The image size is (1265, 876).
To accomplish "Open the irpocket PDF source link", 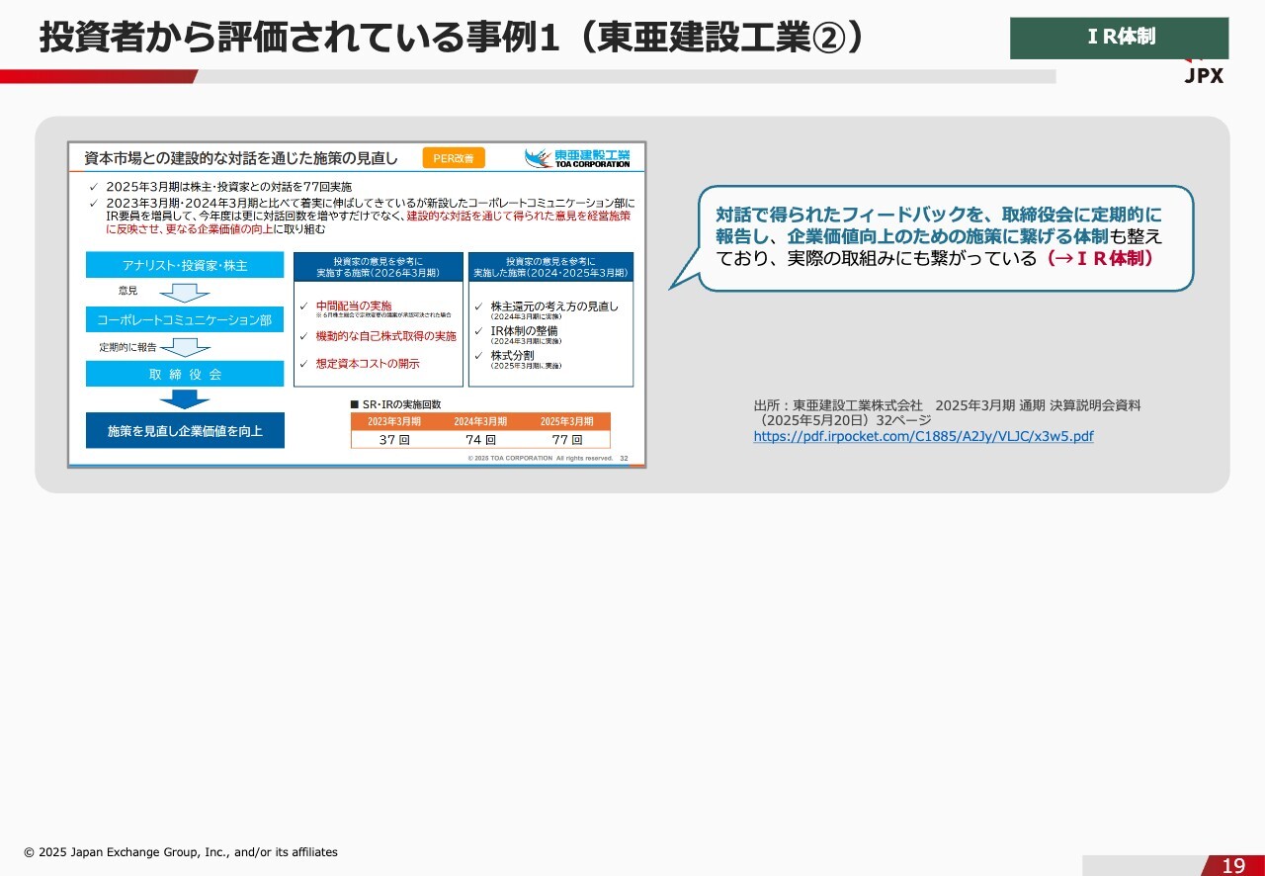I will (923, 436).
